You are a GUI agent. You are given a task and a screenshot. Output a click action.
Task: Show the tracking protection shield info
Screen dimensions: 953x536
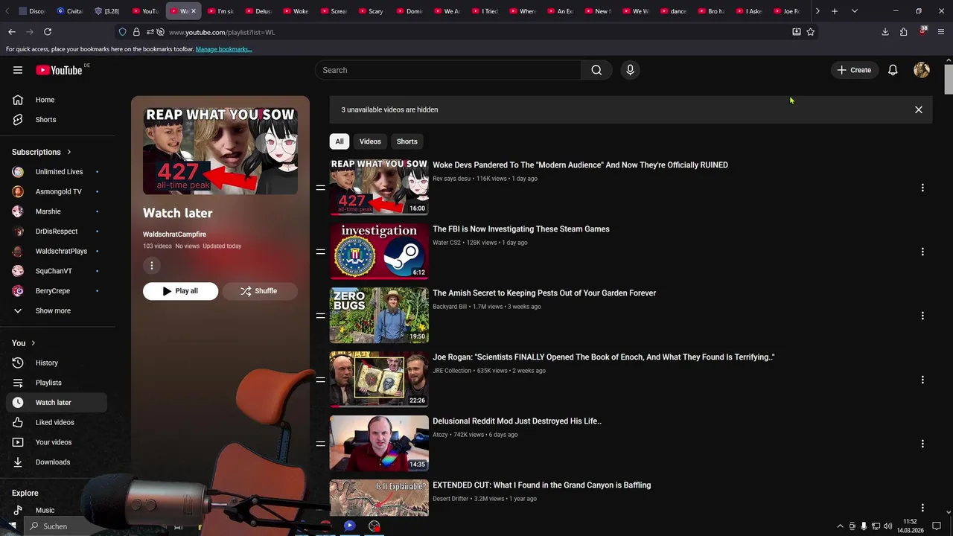(122, 32)
